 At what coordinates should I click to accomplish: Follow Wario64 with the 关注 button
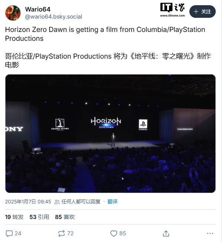[x=202, y=12]
